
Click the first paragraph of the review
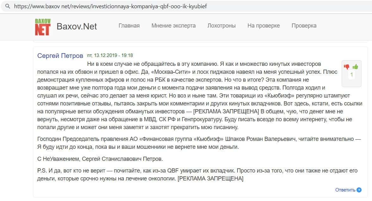point(190,96)
